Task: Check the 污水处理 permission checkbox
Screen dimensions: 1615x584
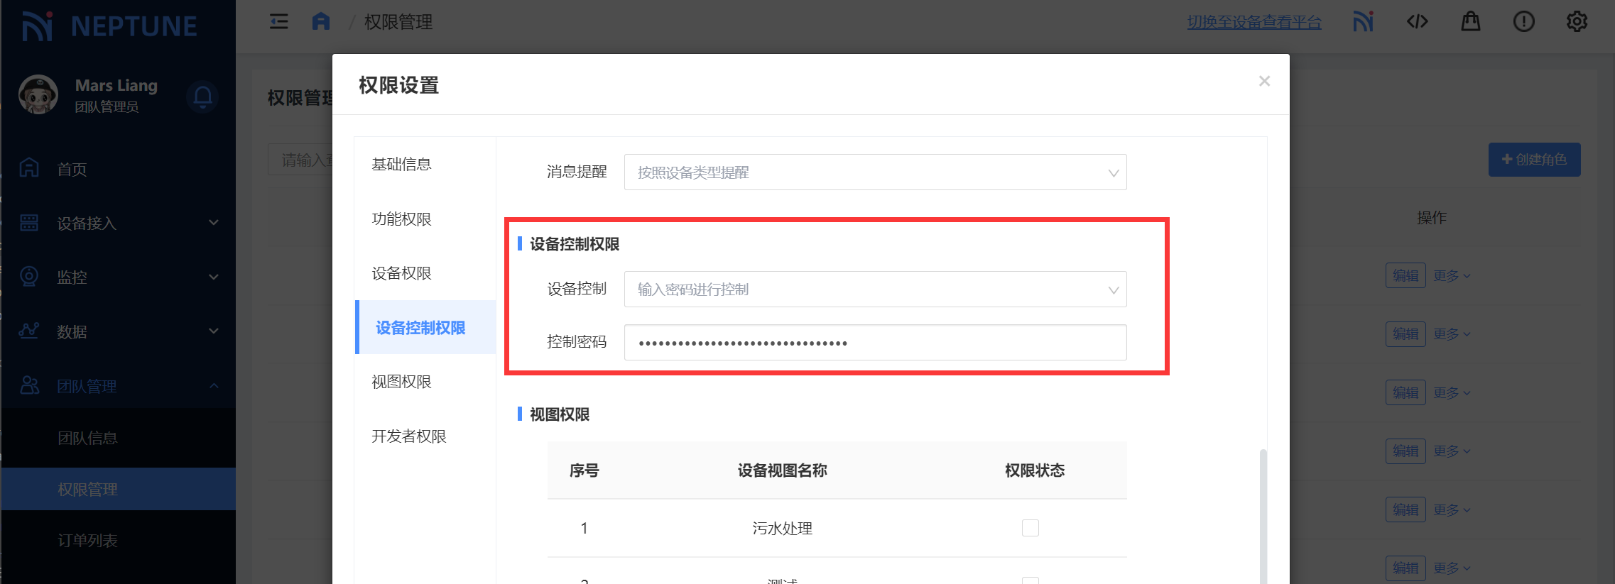Action: click(1030, 528)
